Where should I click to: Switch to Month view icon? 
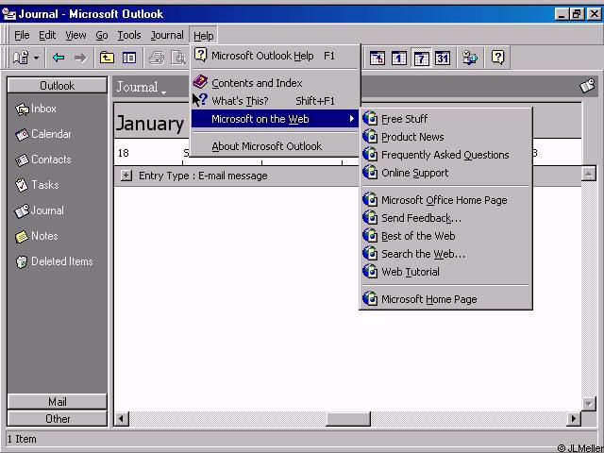click(x=443, y=59)
